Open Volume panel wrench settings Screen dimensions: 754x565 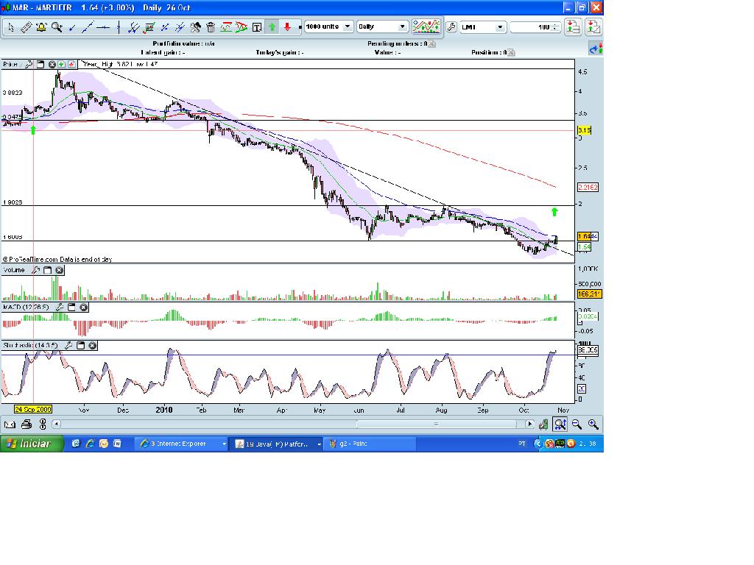(x=35, y=271)
